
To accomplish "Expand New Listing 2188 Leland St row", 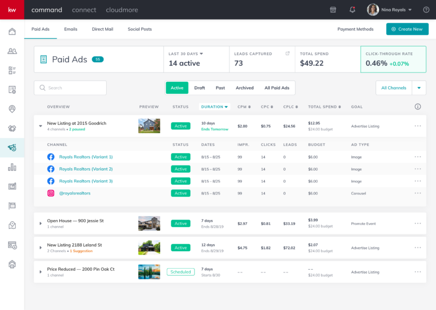I will 40,248.
